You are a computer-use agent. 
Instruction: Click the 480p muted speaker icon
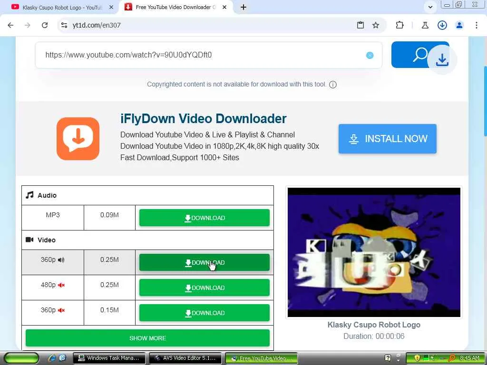click(61, 285)
